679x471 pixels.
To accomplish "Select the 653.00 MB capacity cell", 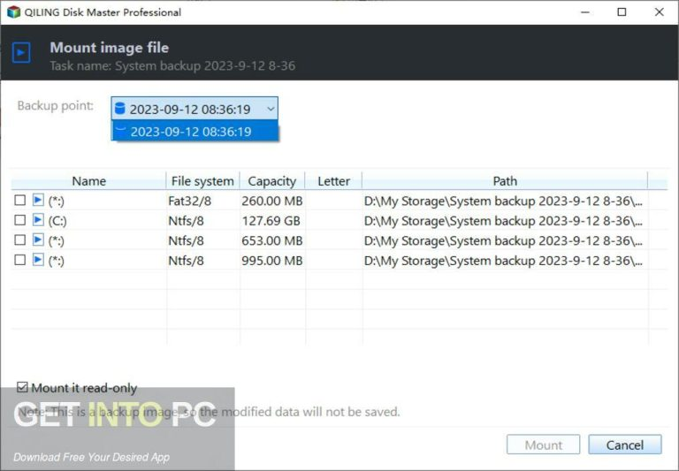I will tap(272, 240).
